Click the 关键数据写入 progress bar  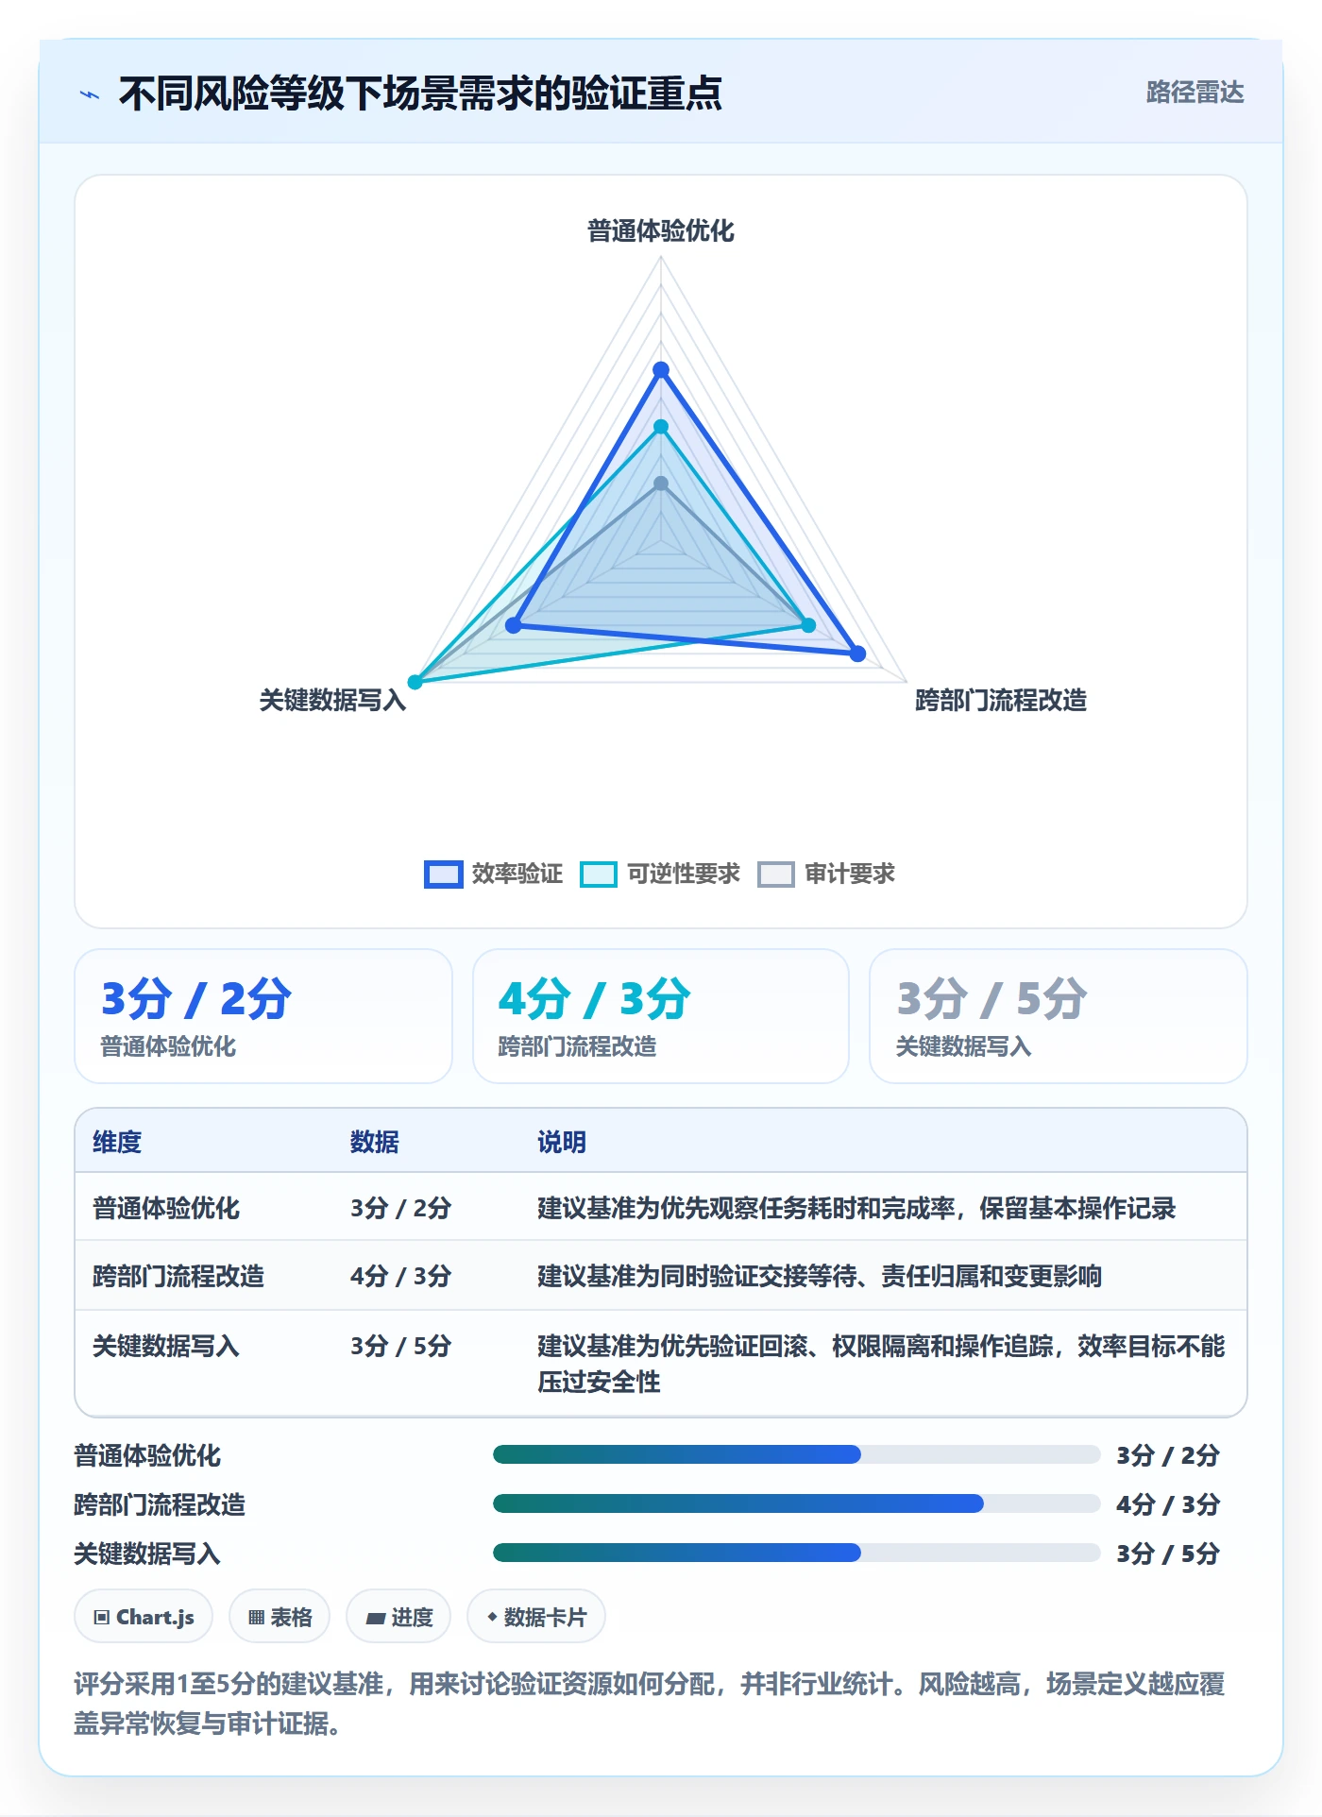[797, 1553]
